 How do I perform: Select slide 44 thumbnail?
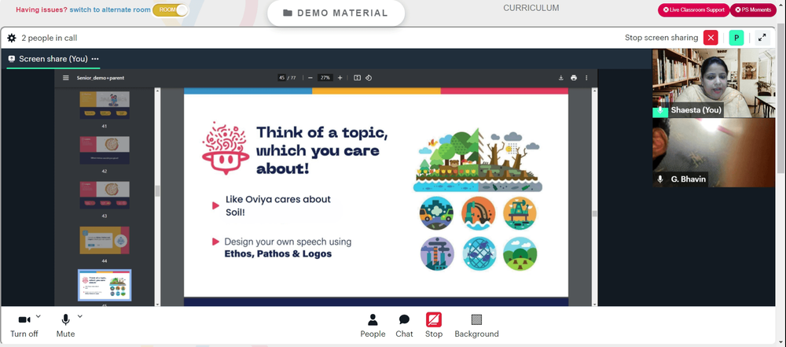coord(105,240)
